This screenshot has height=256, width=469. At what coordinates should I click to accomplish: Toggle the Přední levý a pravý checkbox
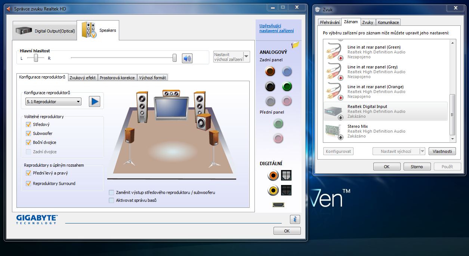pyautogui.click(x=28, y=173)
